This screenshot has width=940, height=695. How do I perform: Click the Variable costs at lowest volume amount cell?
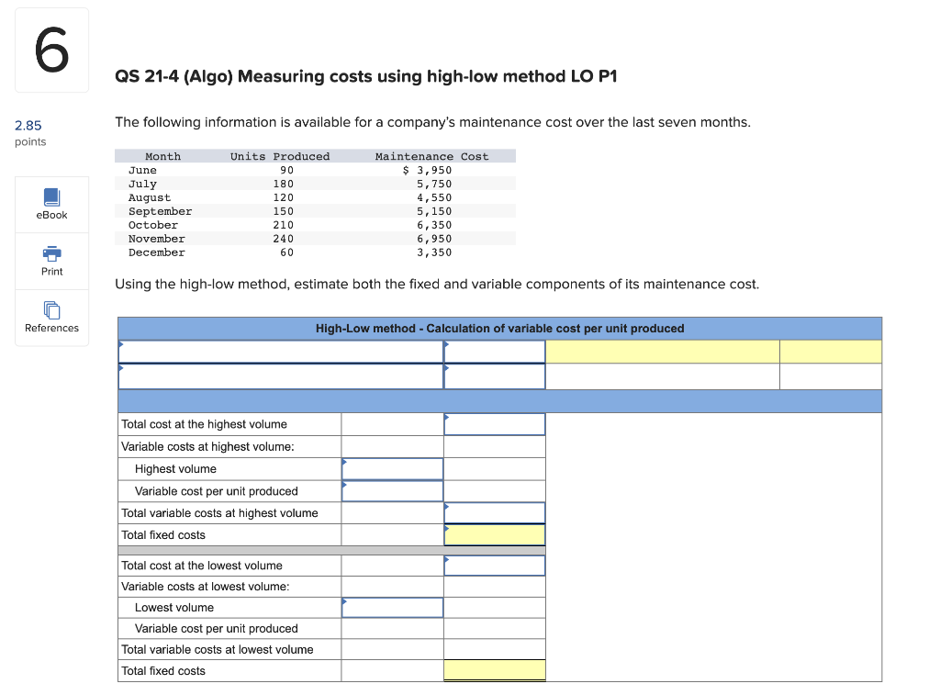pyautogui.click(x=392, y=586)
